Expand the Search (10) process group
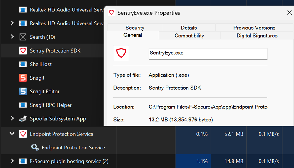 pos(12,37)
